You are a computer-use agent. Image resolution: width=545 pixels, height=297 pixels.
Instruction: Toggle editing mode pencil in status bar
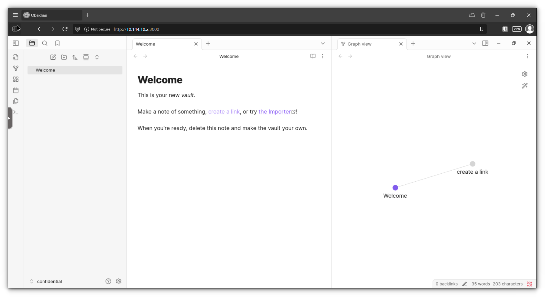coord(464,284)
